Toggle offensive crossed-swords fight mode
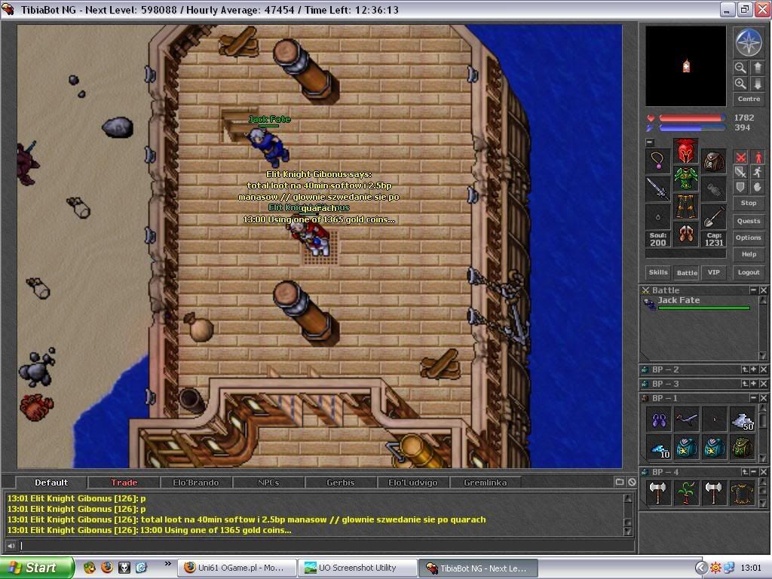 [740, 157]
